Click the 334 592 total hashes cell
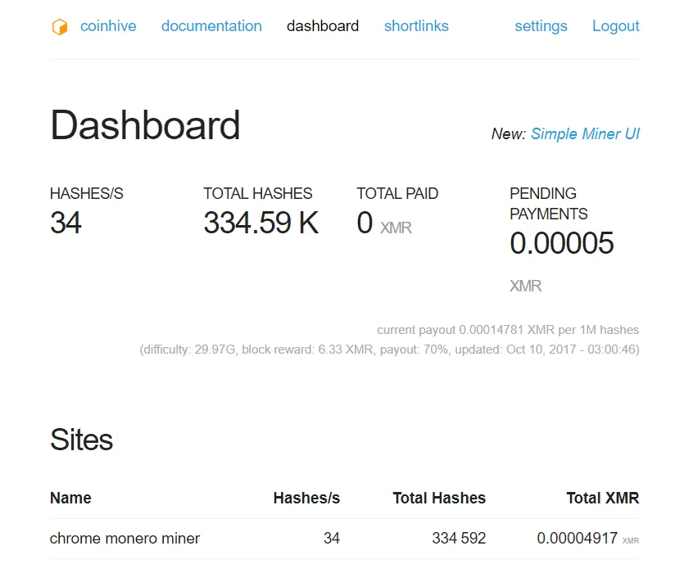 [x=459, y=538]
